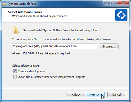Click the 151.3 MB free disk space notice
Viewport: 131px width, 102px height.
coord(41,53)
